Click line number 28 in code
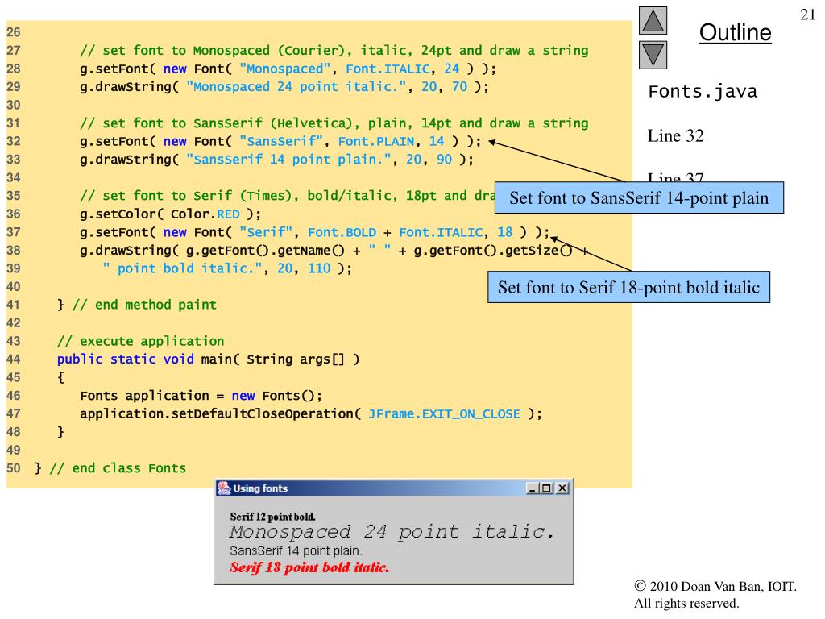The width and height of the screenshot is (825, 619). click(13, 69)
